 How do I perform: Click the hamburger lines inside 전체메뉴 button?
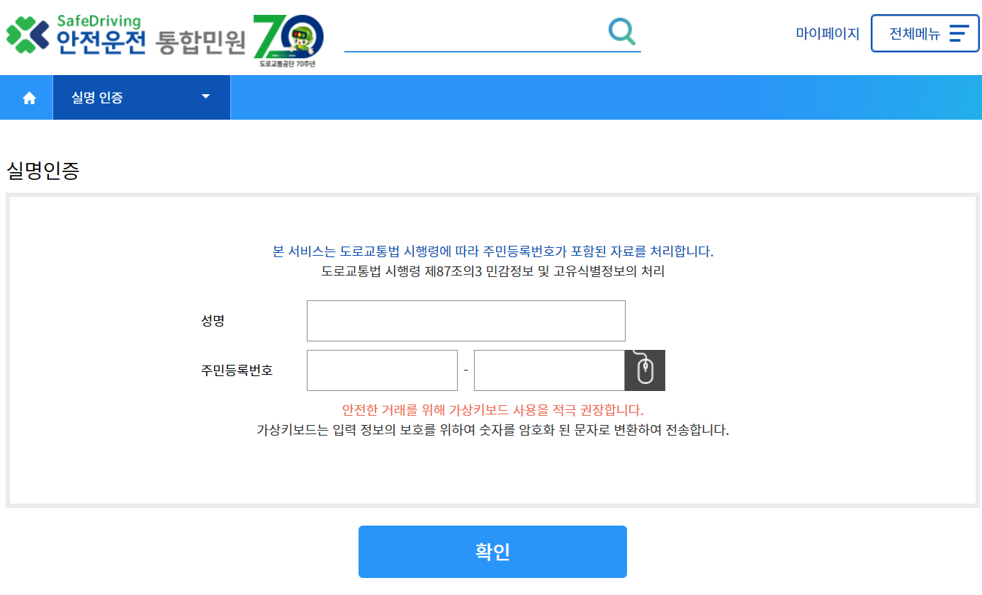[960, 33]
